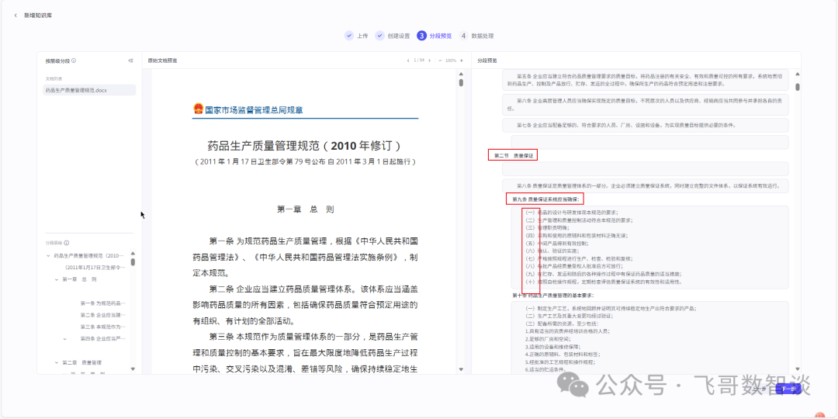Screen dimensions: 838x419
Task: Click the info icon beside 分段层级
Action: point(67,243)
